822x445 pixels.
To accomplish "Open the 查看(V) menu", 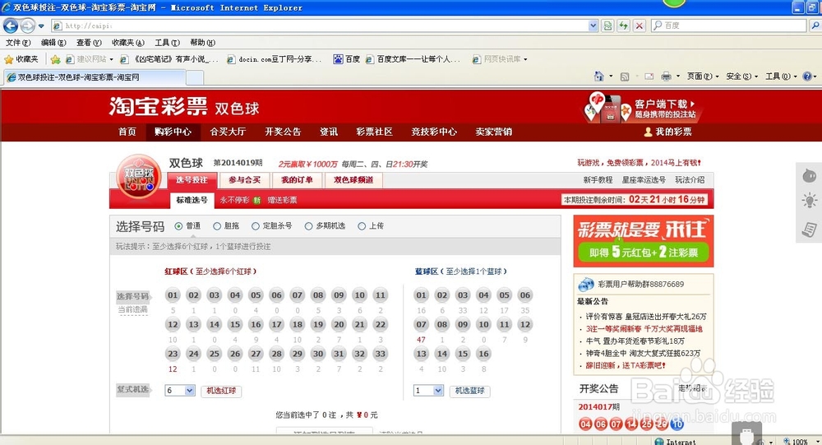I will pos(89,43).
